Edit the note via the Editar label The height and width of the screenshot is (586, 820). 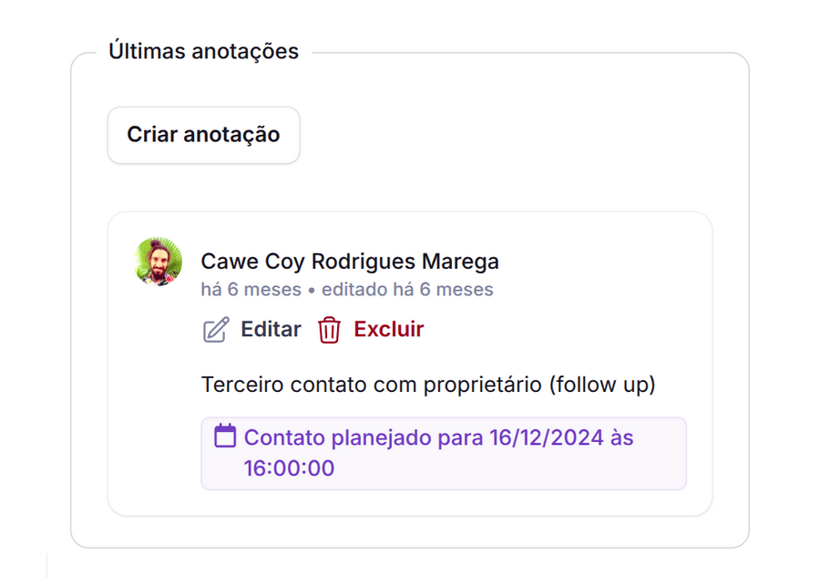[271, 329]
